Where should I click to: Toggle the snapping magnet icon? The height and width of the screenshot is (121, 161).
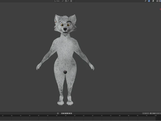click(66, 1)
